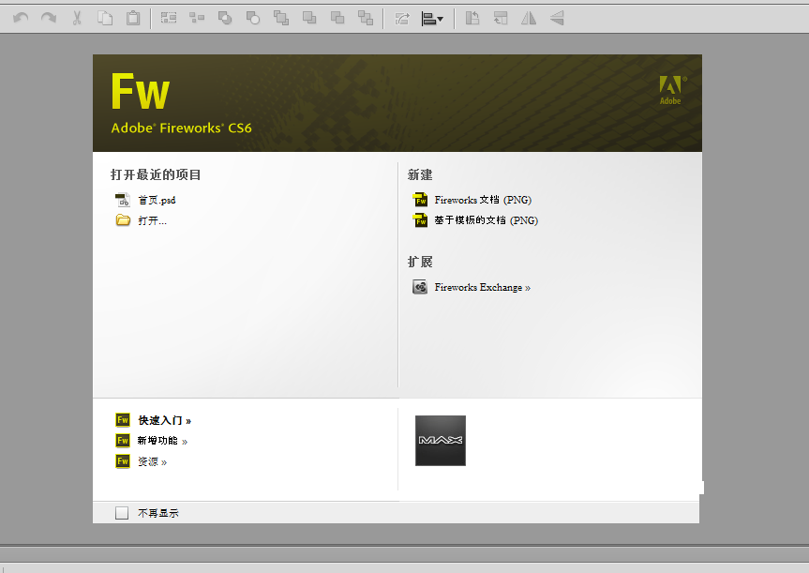Click the Cut scissors icon
This screenshot has width=809, height=573.
(x=77, y=18)
